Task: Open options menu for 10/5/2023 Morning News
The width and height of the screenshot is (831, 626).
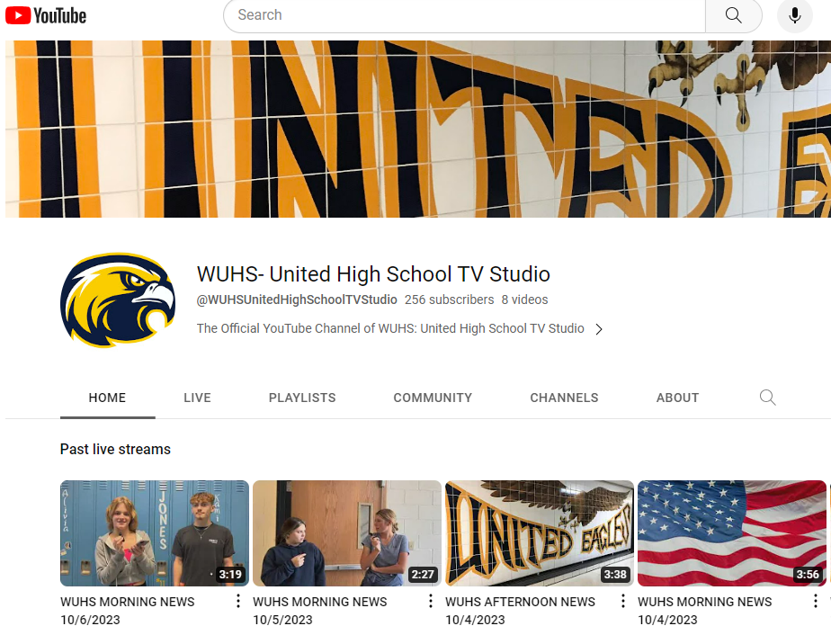Action: pyautogui.click(x=431, y=602)
